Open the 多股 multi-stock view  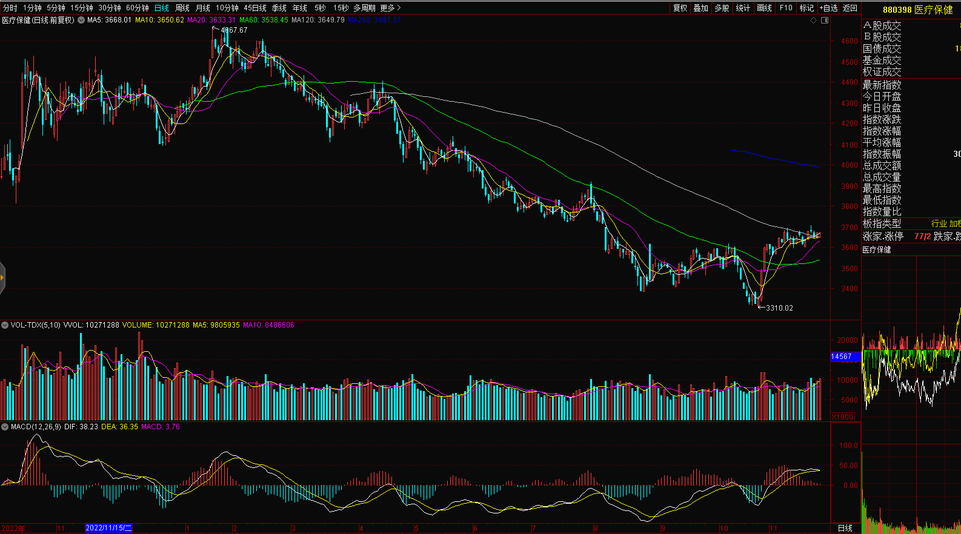click(x=722, y=8)
